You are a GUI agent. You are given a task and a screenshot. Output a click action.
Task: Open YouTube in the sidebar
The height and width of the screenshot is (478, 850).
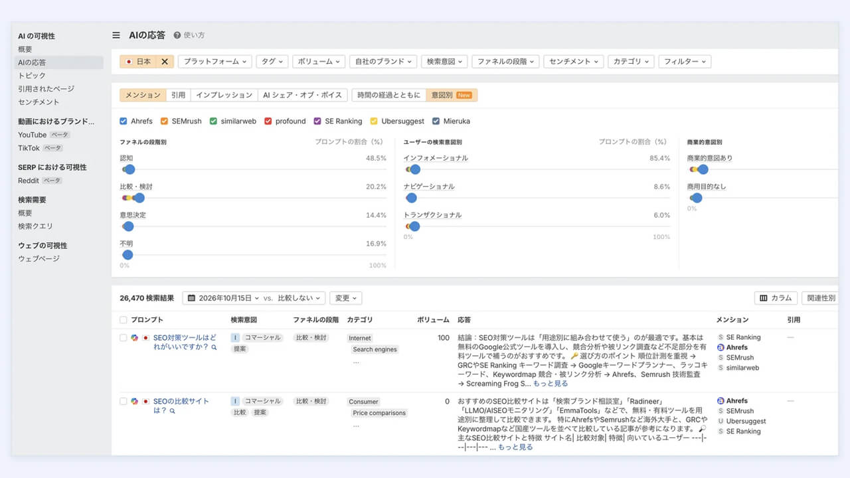32,135
